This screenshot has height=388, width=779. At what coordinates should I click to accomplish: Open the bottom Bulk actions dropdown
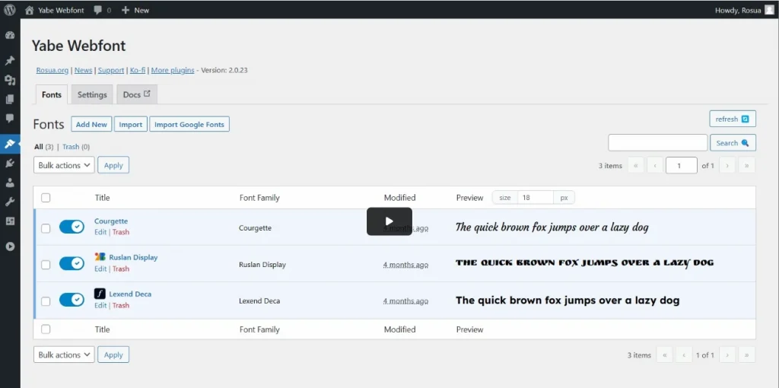click(64, 355)
